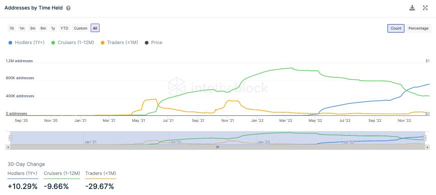Click the left navigator range handle
436x195 pixels.
(11, 138)
